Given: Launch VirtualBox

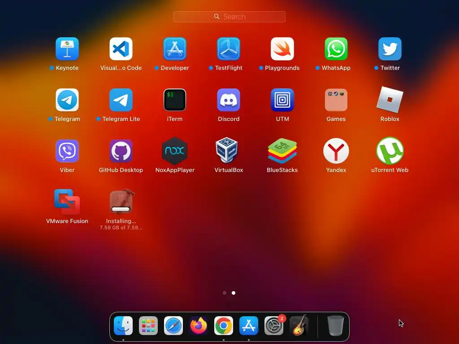Looking at the screenshot, I should 227,150.
